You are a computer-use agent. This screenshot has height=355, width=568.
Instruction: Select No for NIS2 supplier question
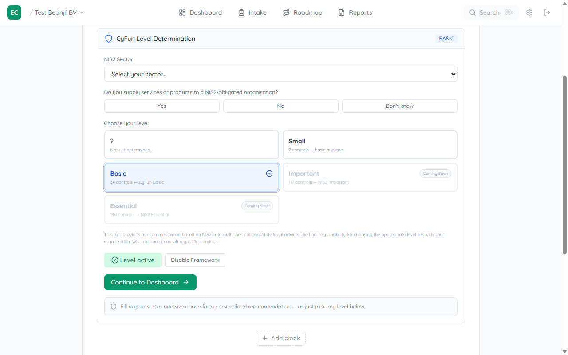tap(280, 106)
